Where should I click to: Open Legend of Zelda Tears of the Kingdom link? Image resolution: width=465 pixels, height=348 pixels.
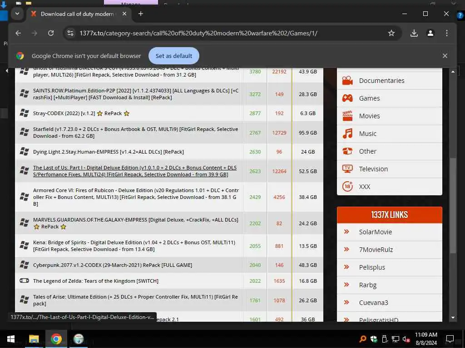tap(96, 281)
